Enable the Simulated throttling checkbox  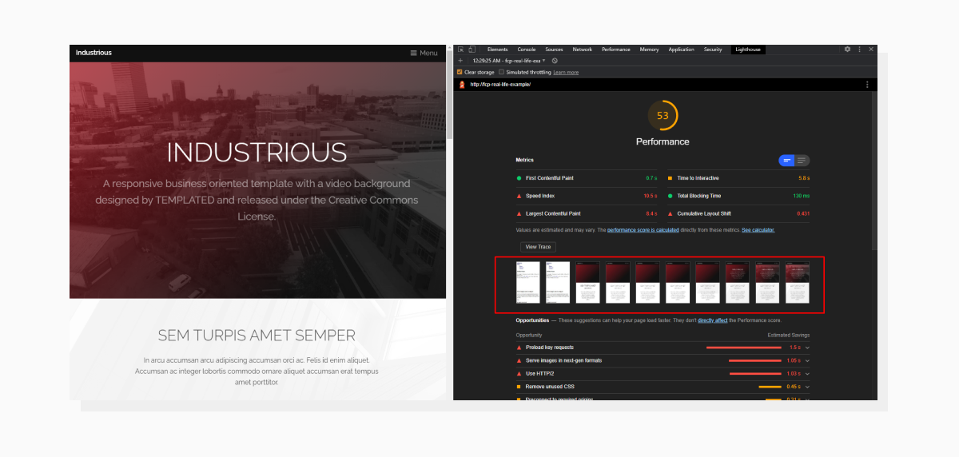click(x=502, y=72)
